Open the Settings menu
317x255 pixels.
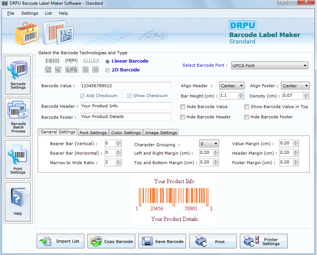point(29,13)
